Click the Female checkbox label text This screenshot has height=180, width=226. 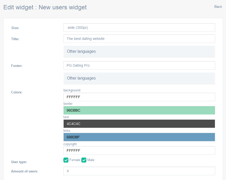75,160
